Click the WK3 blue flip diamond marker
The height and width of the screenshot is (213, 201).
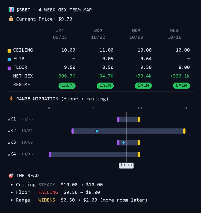pyautogui.click(x=123, y=143)
